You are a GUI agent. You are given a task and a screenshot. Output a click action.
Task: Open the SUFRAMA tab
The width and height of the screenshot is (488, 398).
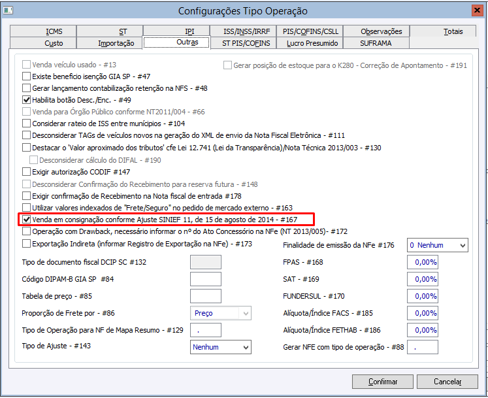coord(376,43)
